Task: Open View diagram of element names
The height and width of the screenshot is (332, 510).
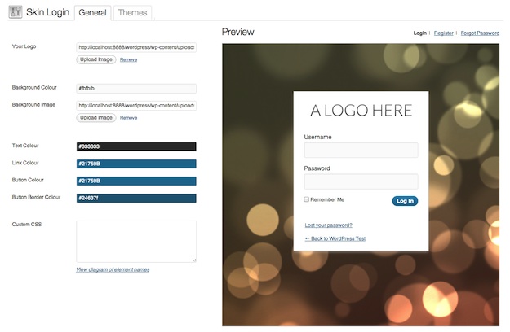Action: click(113, 269)
